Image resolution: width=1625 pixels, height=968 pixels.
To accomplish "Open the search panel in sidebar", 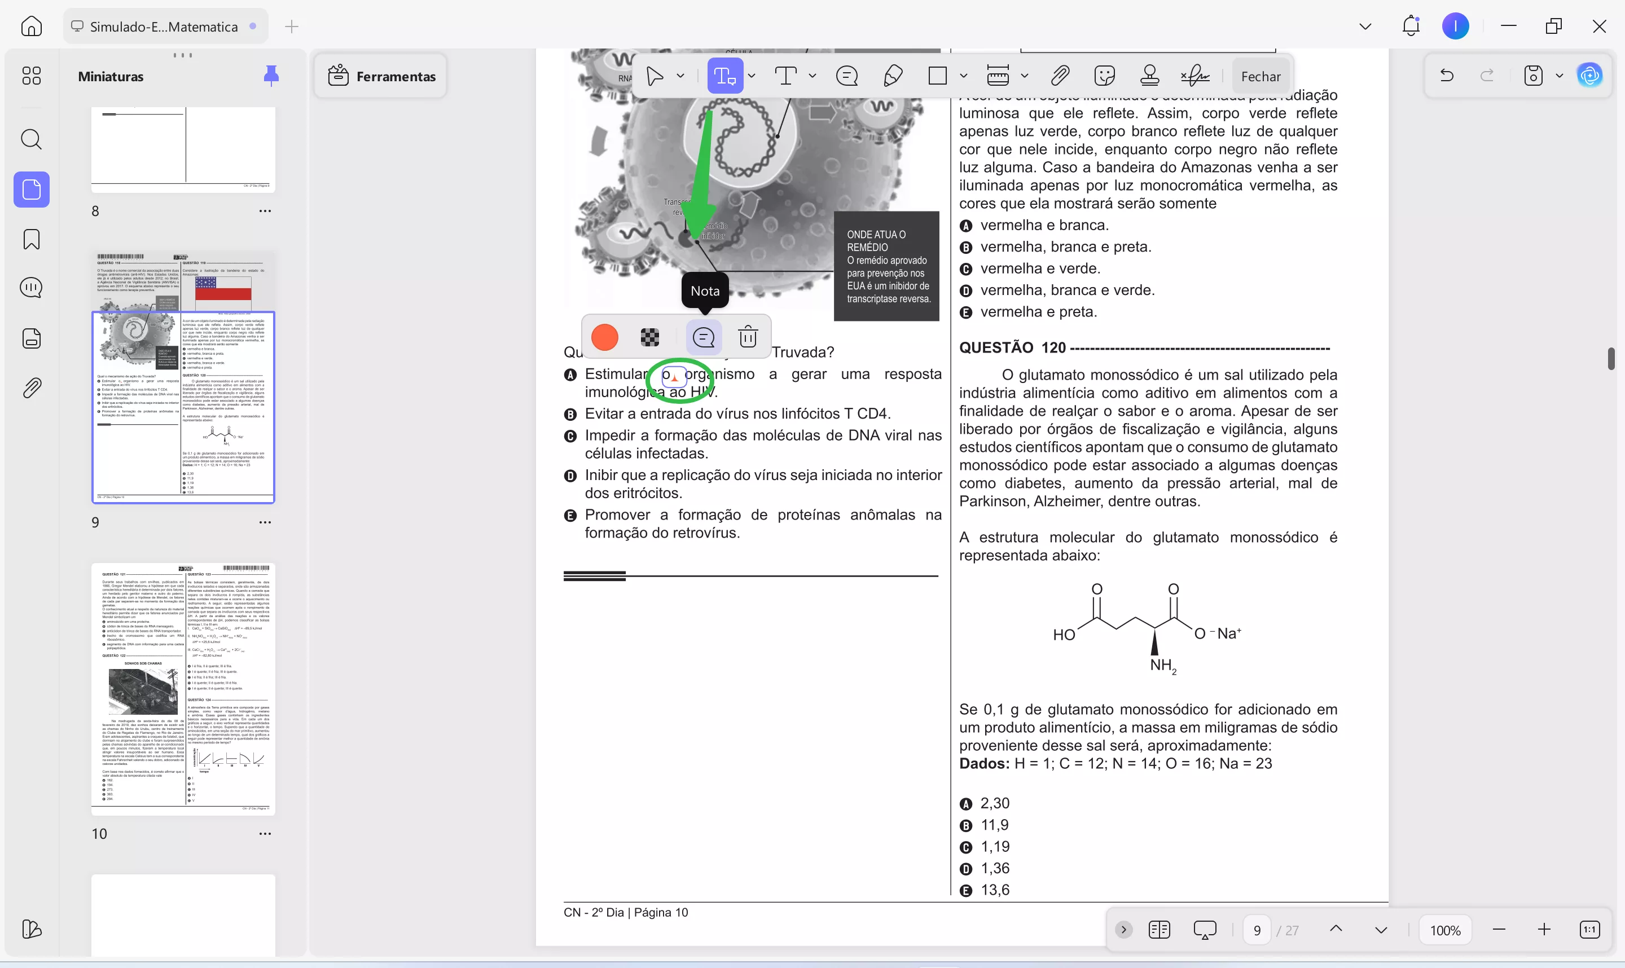I will click(x=31, y=139).
